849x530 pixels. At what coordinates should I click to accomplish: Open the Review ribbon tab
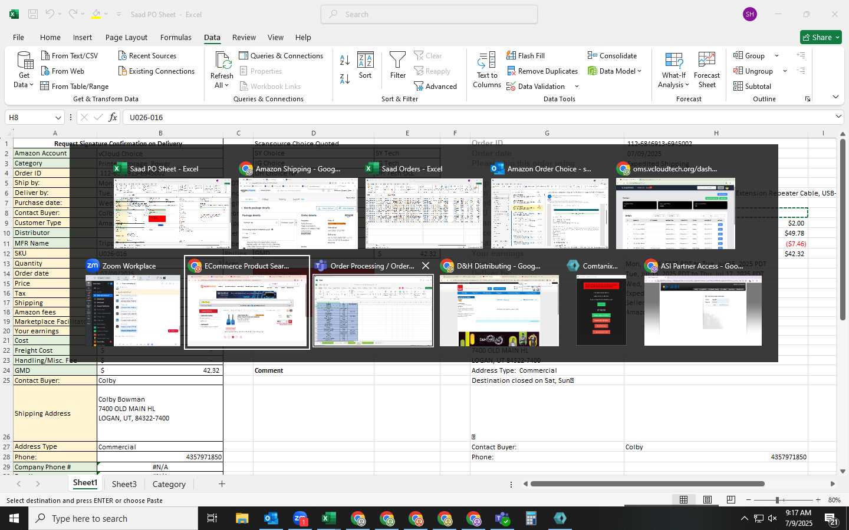(244, 37)
